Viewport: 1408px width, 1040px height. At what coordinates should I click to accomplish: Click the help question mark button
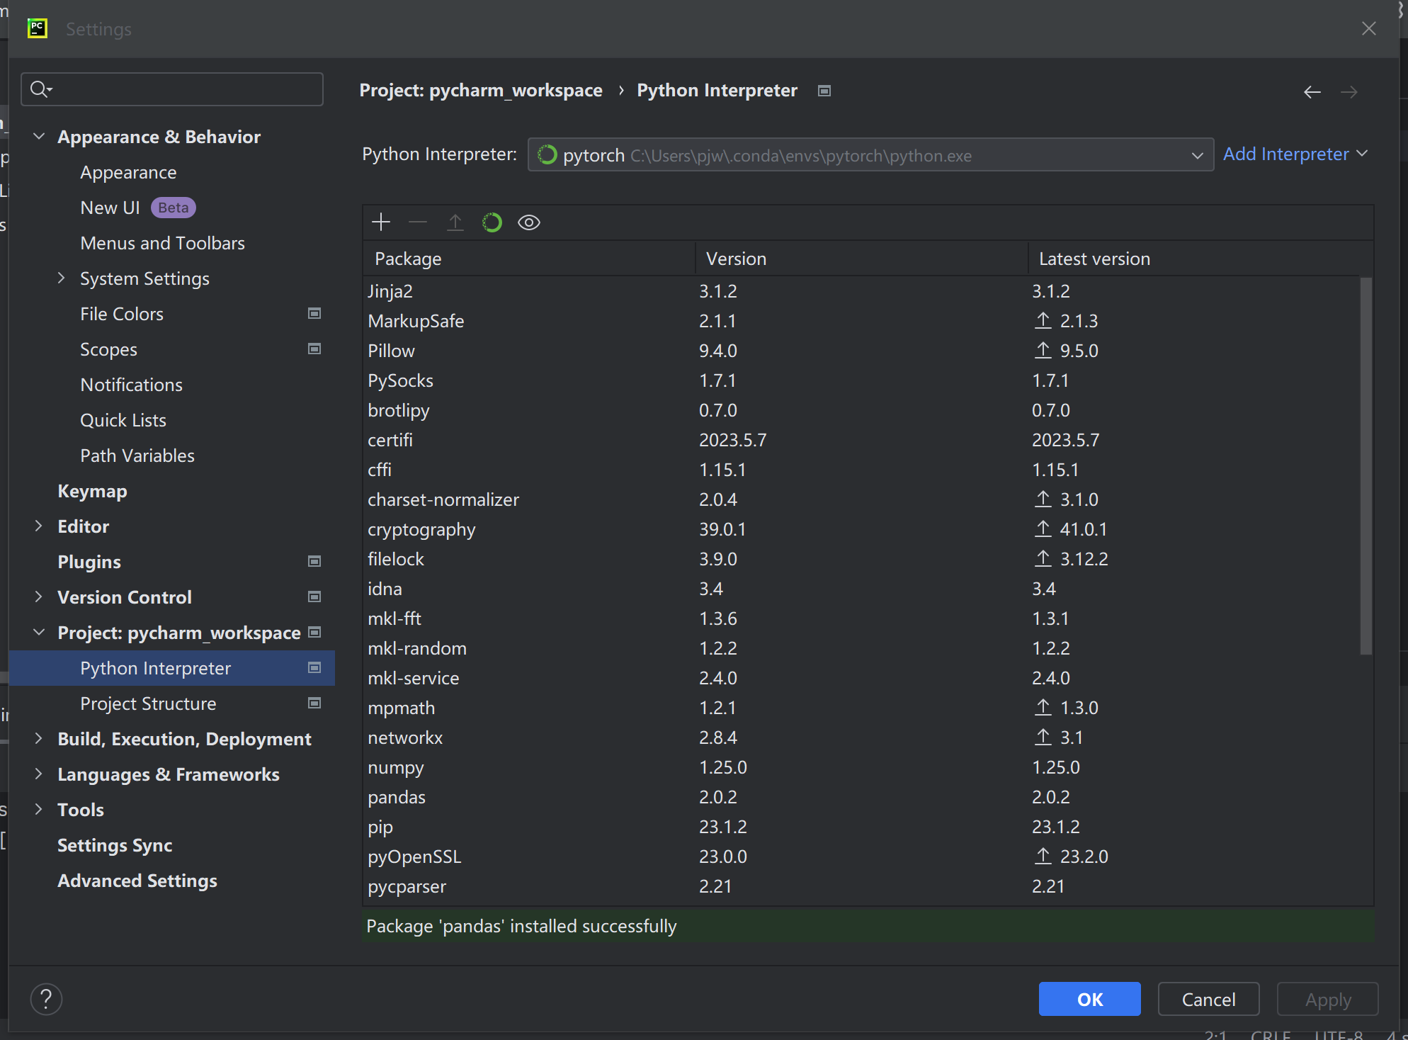click(47, 999)
